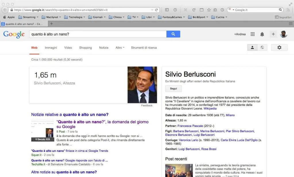Open the Wikipedia link in knowledge panel
Screen dimensions: 294x177
[x=210, y=109]
